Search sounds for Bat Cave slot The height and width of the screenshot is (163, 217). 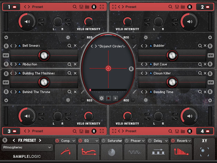coord(200,64)
